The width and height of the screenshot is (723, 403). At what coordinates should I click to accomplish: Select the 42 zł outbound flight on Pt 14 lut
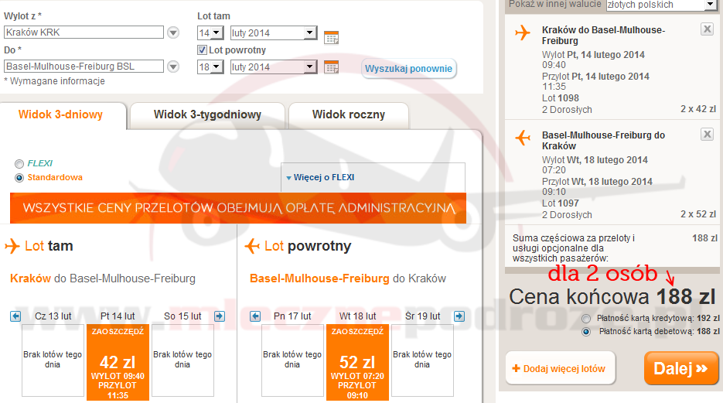pos(118,364)
